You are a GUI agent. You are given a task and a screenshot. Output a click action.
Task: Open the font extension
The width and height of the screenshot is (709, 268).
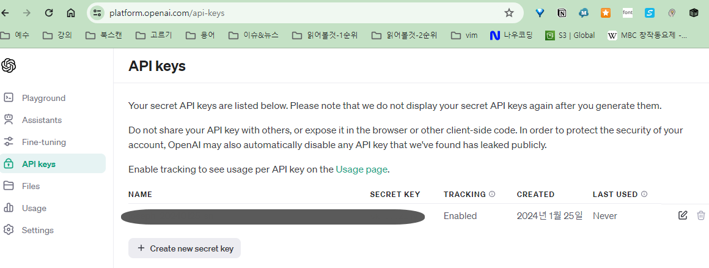[628, 13]
